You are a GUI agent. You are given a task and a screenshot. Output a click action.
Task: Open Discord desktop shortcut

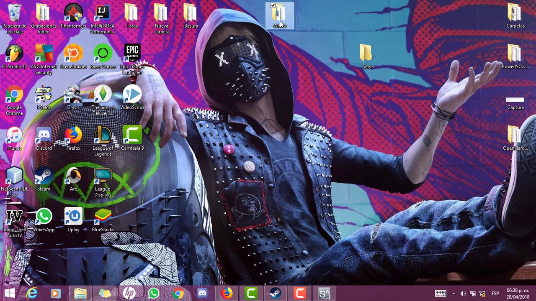tap(44, 138)
